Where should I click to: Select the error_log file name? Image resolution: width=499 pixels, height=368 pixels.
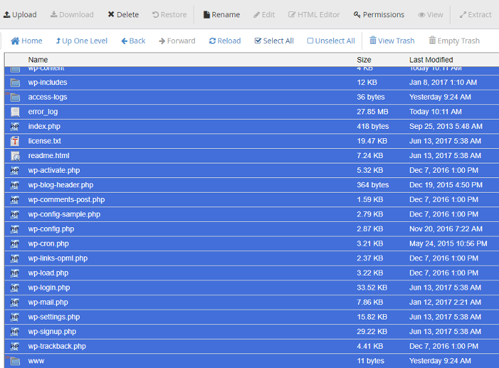click(43, 112)
